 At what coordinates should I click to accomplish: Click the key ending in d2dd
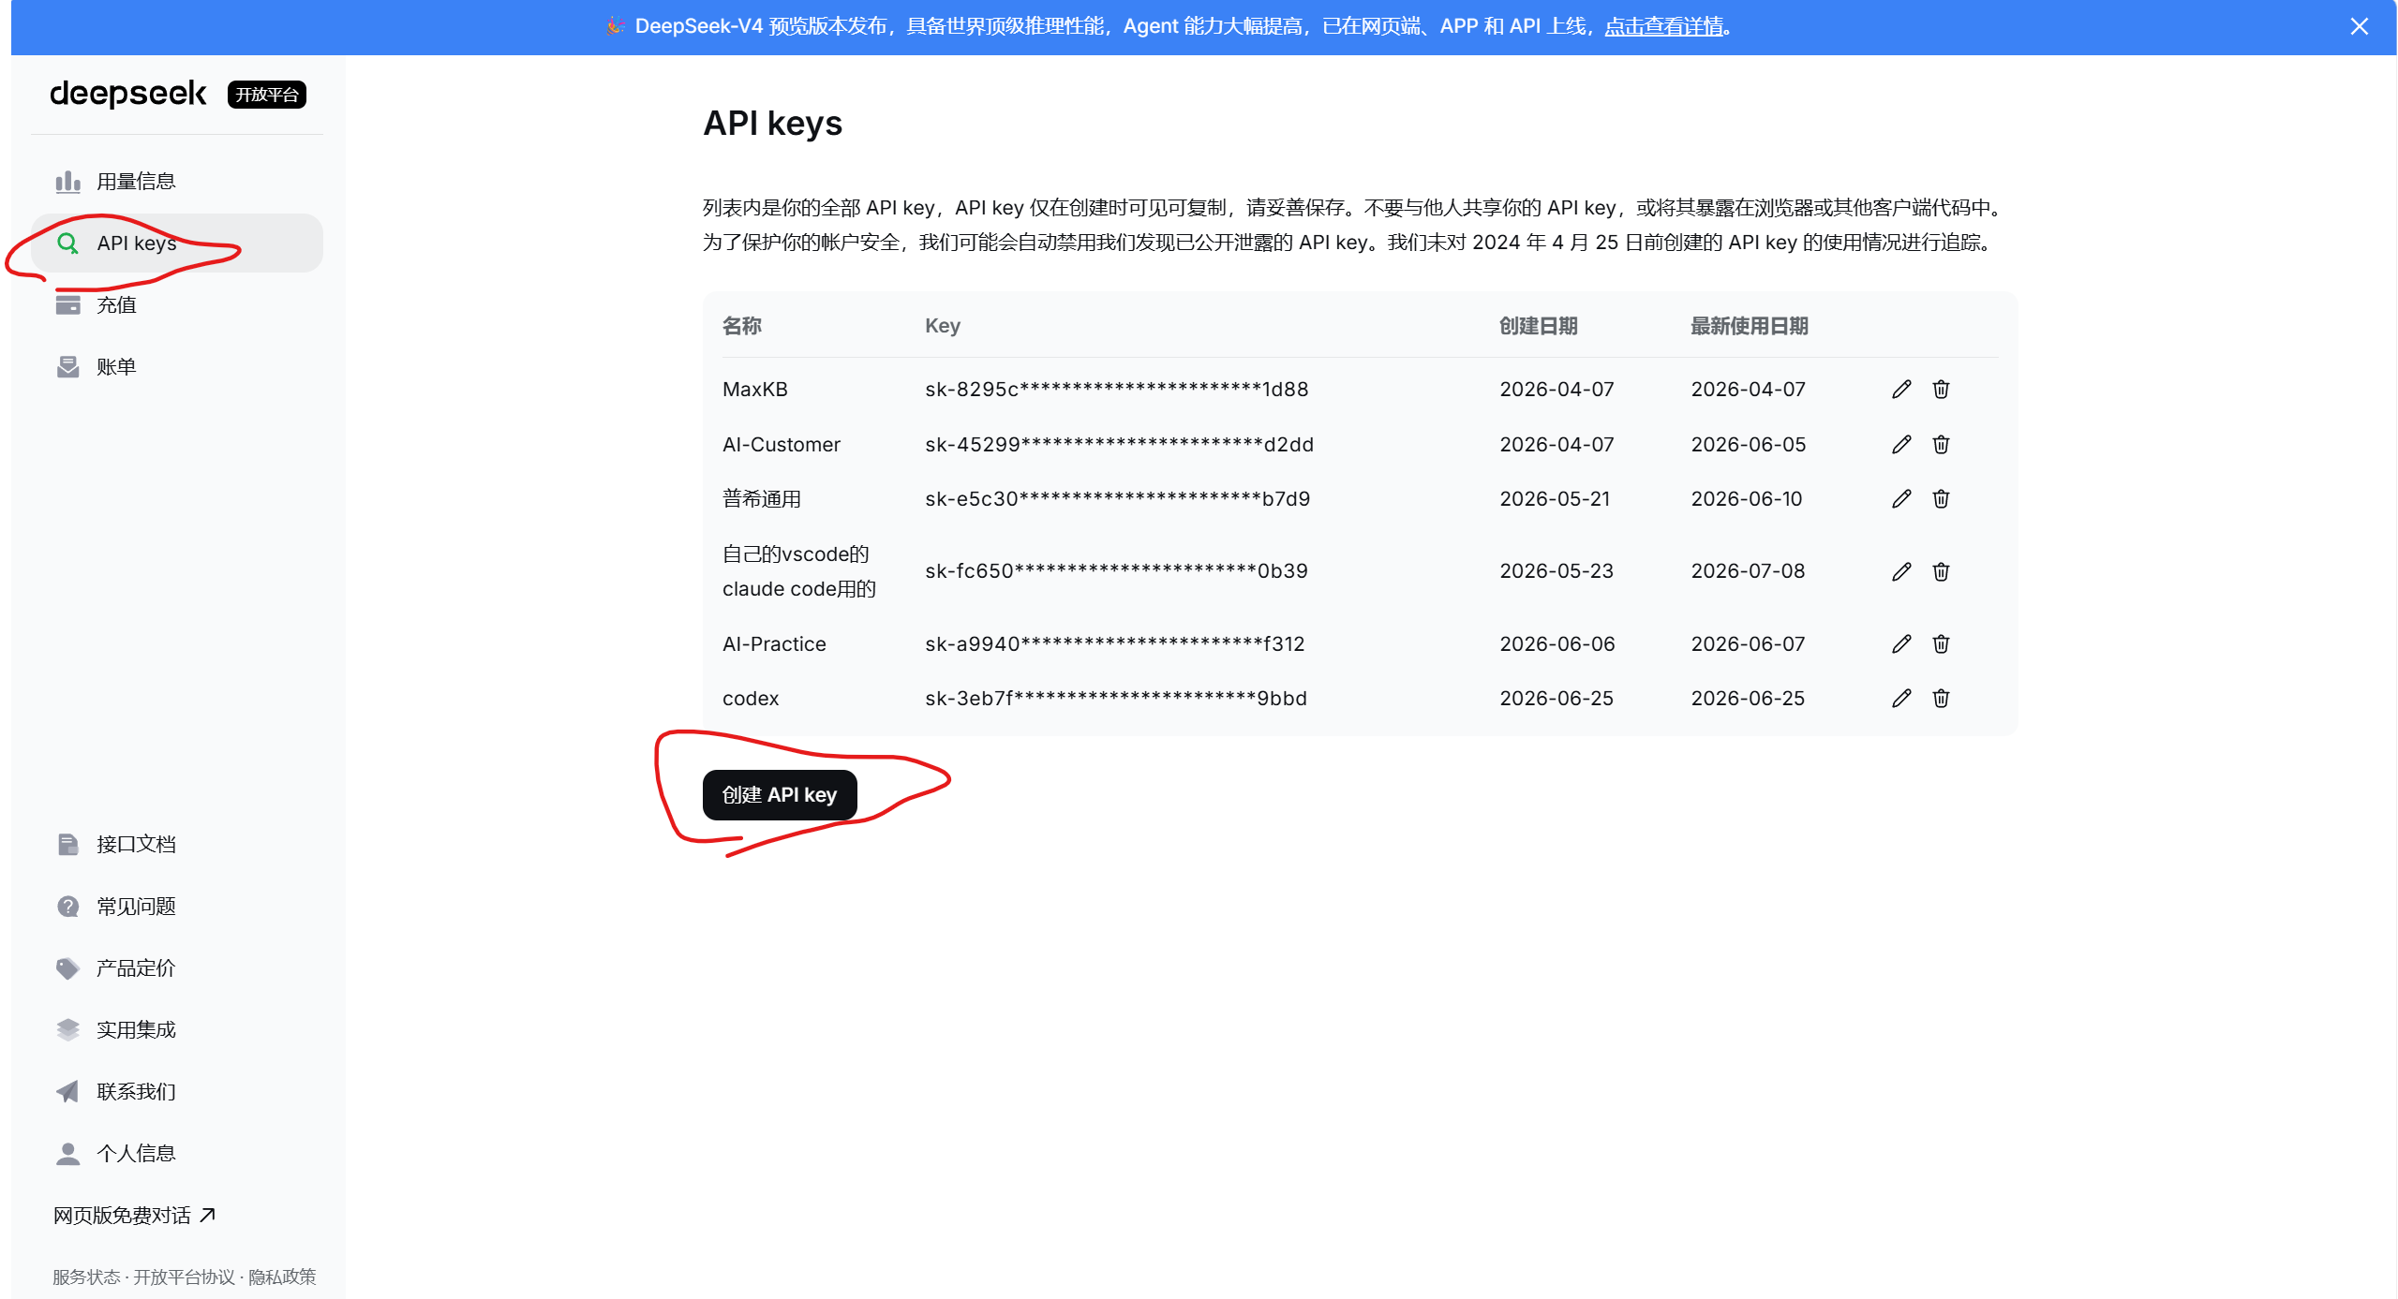[x=1120, y=445]
